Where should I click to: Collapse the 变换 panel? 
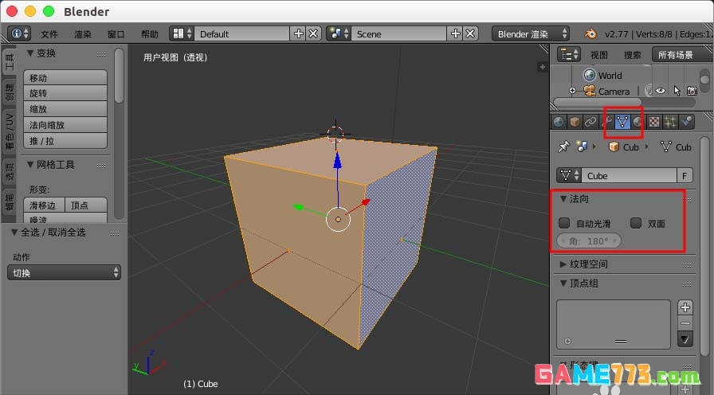point(30,53)
